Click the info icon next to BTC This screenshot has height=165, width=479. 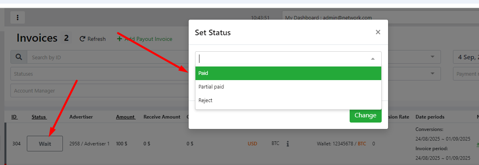click(x=288, y=143)
